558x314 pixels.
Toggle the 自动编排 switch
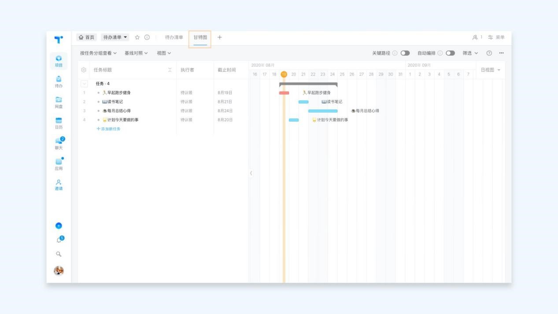(450, 53)
